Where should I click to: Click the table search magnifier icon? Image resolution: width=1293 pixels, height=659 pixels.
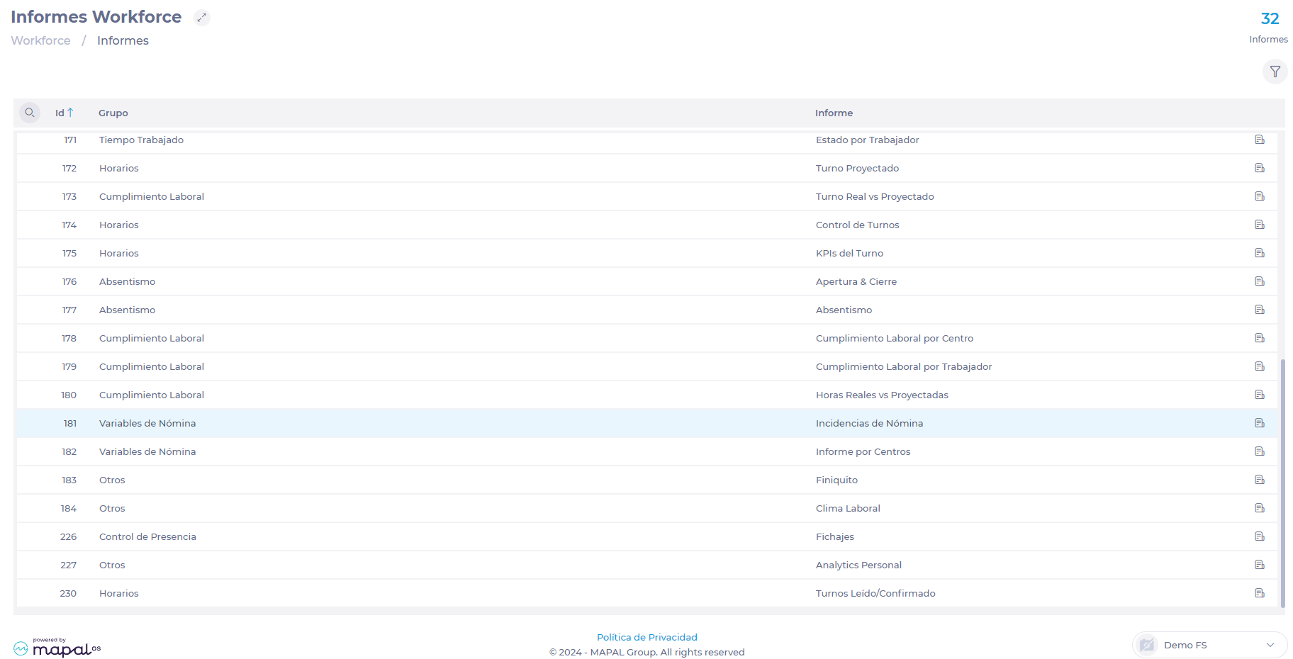[x=30, y=113]
